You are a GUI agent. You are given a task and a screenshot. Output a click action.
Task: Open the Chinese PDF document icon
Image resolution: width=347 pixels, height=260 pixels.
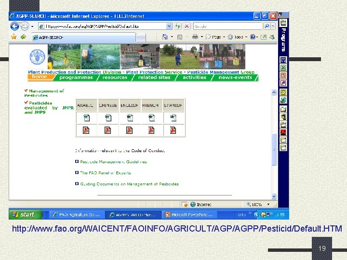click(108, 130)
